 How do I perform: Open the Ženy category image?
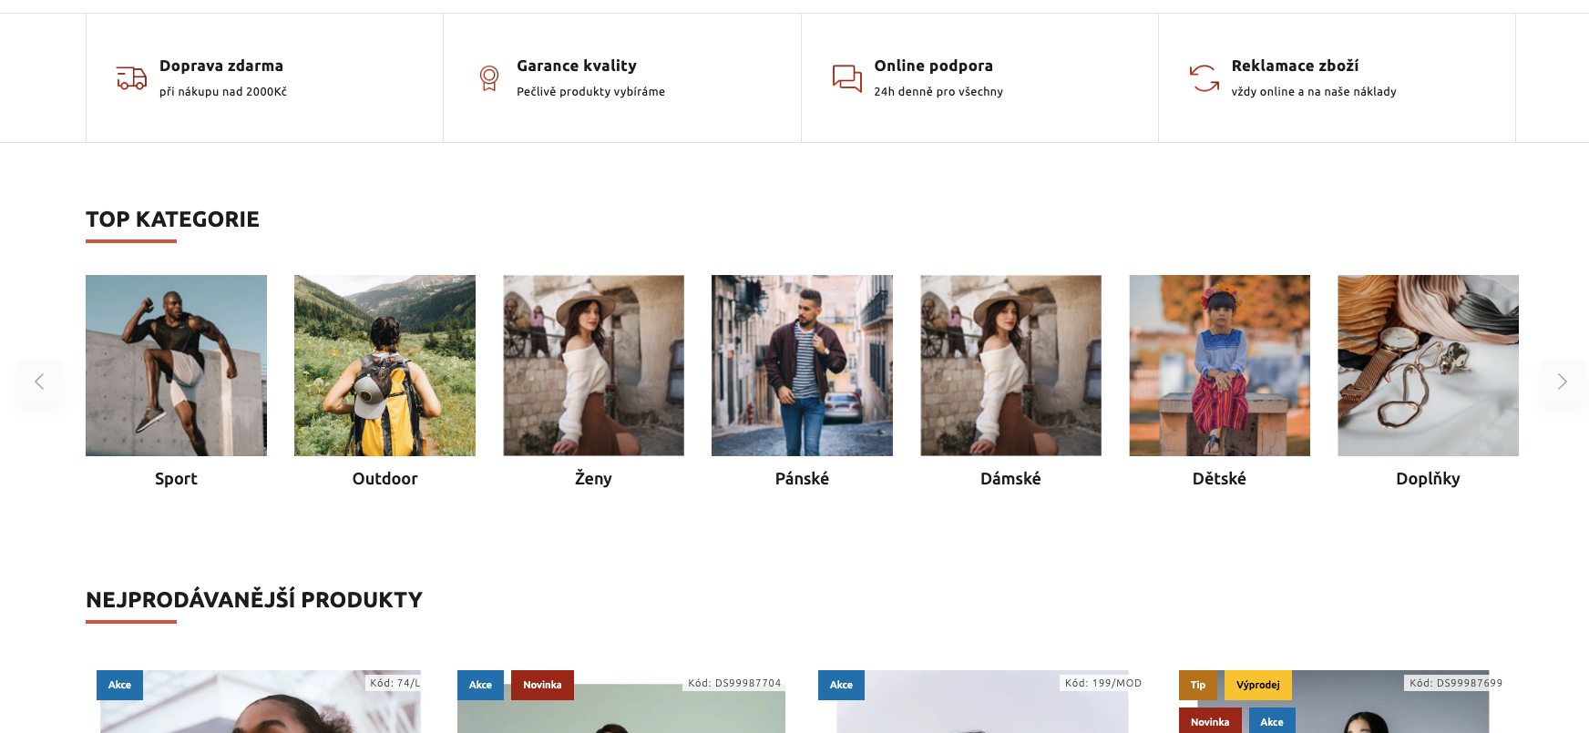pyautogui.click(x=593, y=365)
